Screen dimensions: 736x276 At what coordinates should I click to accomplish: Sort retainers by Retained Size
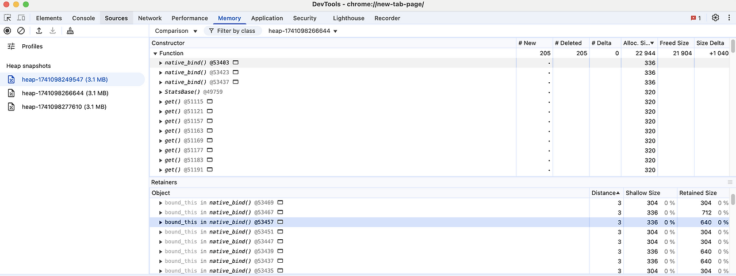coord(703,193)
